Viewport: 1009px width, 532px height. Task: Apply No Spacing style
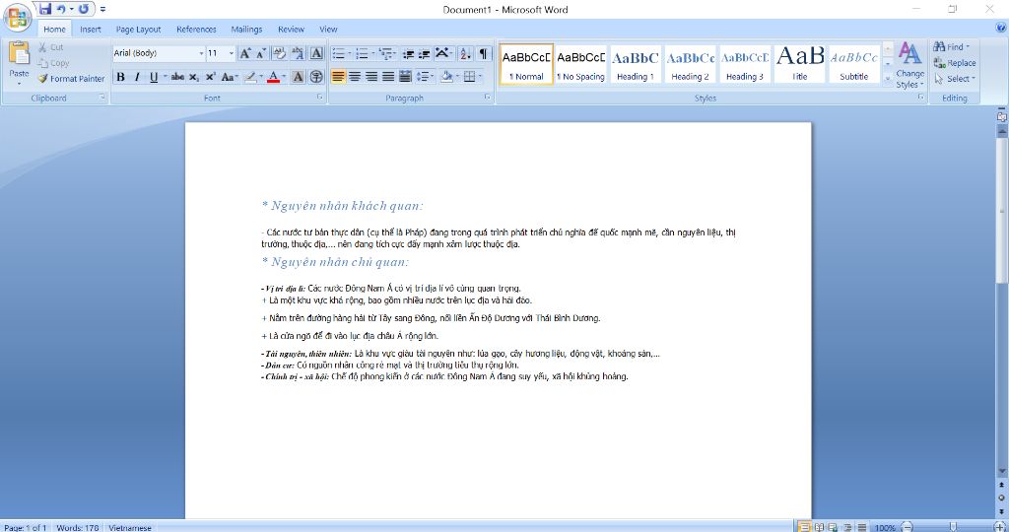click(x=580, y=64)
